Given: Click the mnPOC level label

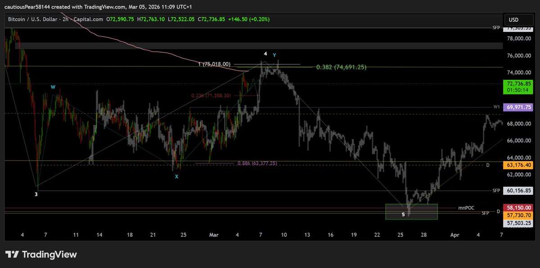Looking at the screenshot, I should tap(467, 208).
